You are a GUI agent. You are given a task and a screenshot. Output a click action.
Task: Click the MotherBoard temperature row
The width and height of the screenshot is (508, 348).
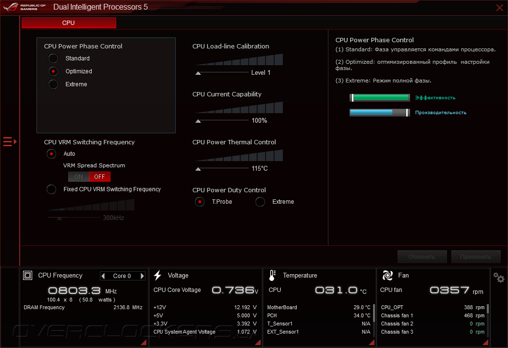tap(319, 307)
